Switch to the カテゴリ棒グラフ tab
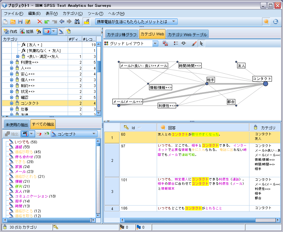 pyautogui.click(x=122, y=34)
